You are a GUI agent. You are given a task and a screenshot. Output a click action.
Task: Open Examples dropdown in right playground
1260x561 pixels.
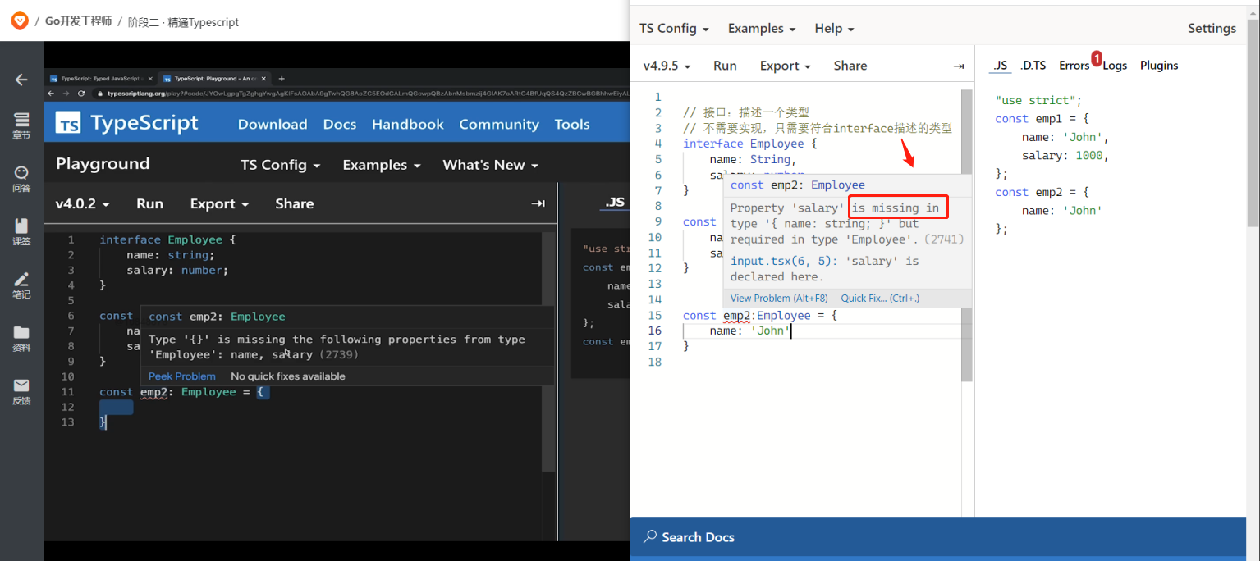click(x=762, y=28)
